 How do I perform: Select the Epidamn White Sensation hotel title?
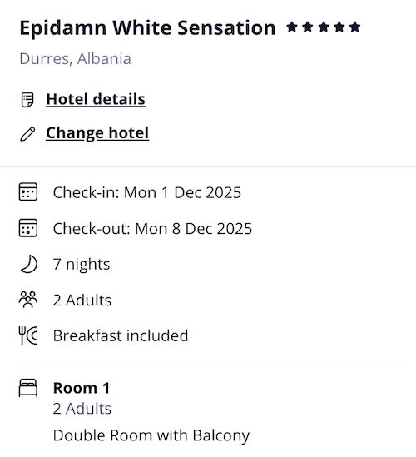pyautogui.click(x=147, y=28)
